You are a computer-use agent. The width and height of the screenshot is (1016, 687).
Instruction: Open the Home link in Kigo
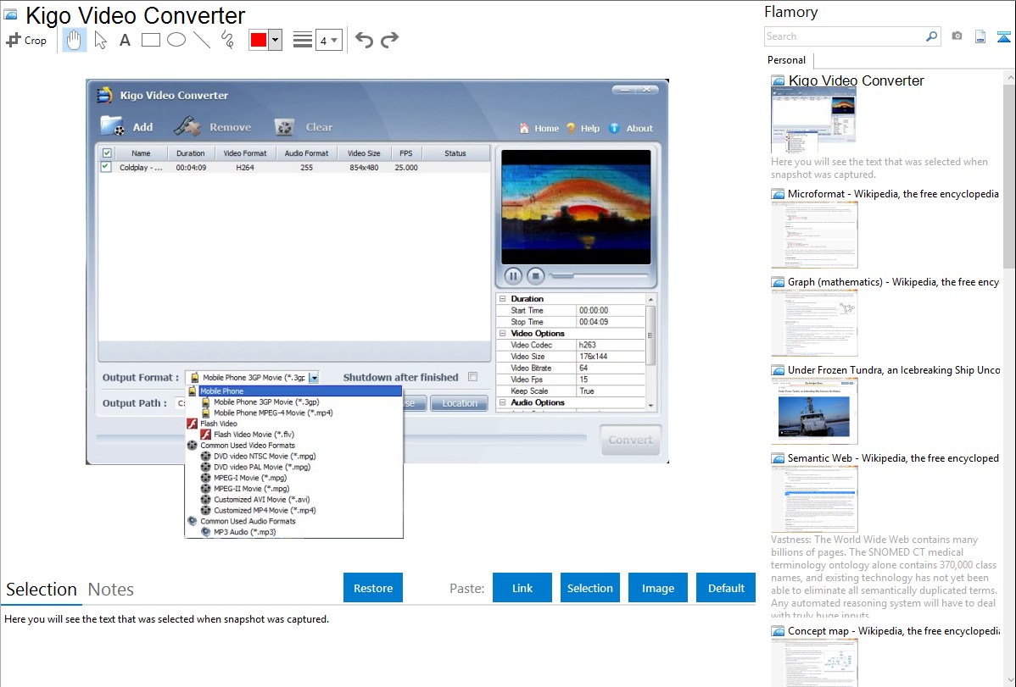click(539, 128)
